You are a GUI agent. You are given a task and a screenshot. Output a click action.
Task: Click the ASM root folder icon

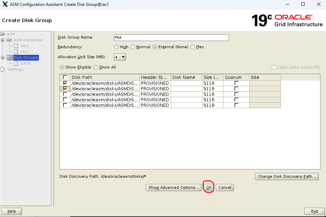click(3, 34)
